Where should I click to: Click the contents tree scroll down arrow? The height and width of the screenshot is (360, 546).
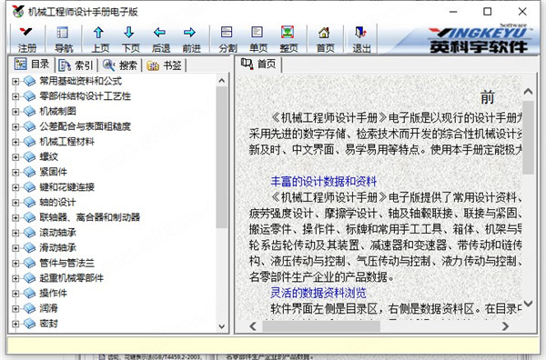222,326
